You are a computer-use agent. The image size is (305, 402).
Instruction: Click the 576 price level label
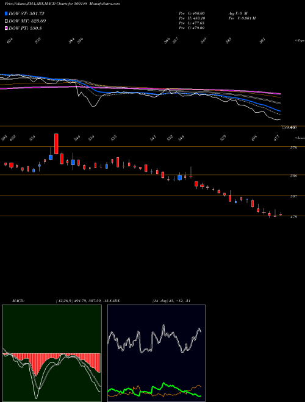pos(294,147)
